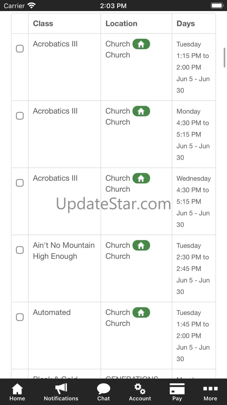The image size is (227, 405).
Task: Check the Monday Acrobatics III class checkbox
Action: (x=20, y=116)
